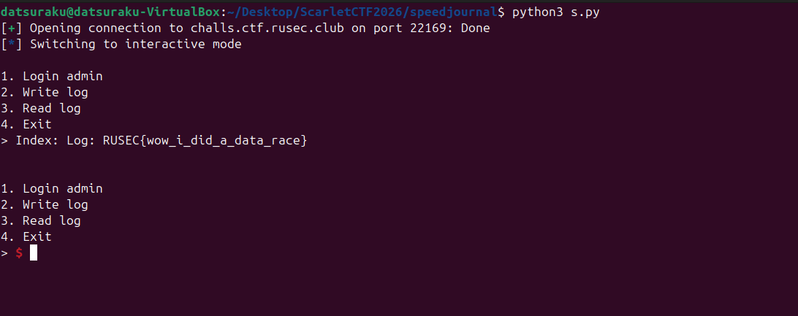Click the white block cursor
The image size is (798, 316).
pos(34,253)
